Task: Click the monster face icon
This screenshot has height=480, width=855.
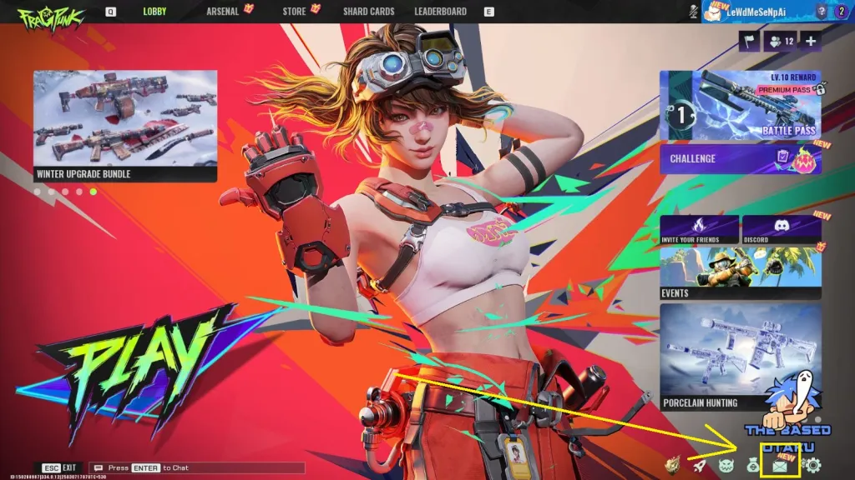Action: [726, 466]
